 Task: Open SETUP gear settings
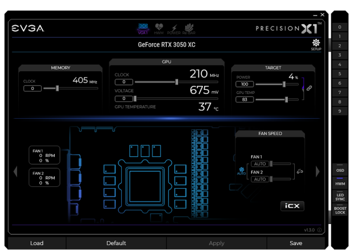tap(316, 45)
